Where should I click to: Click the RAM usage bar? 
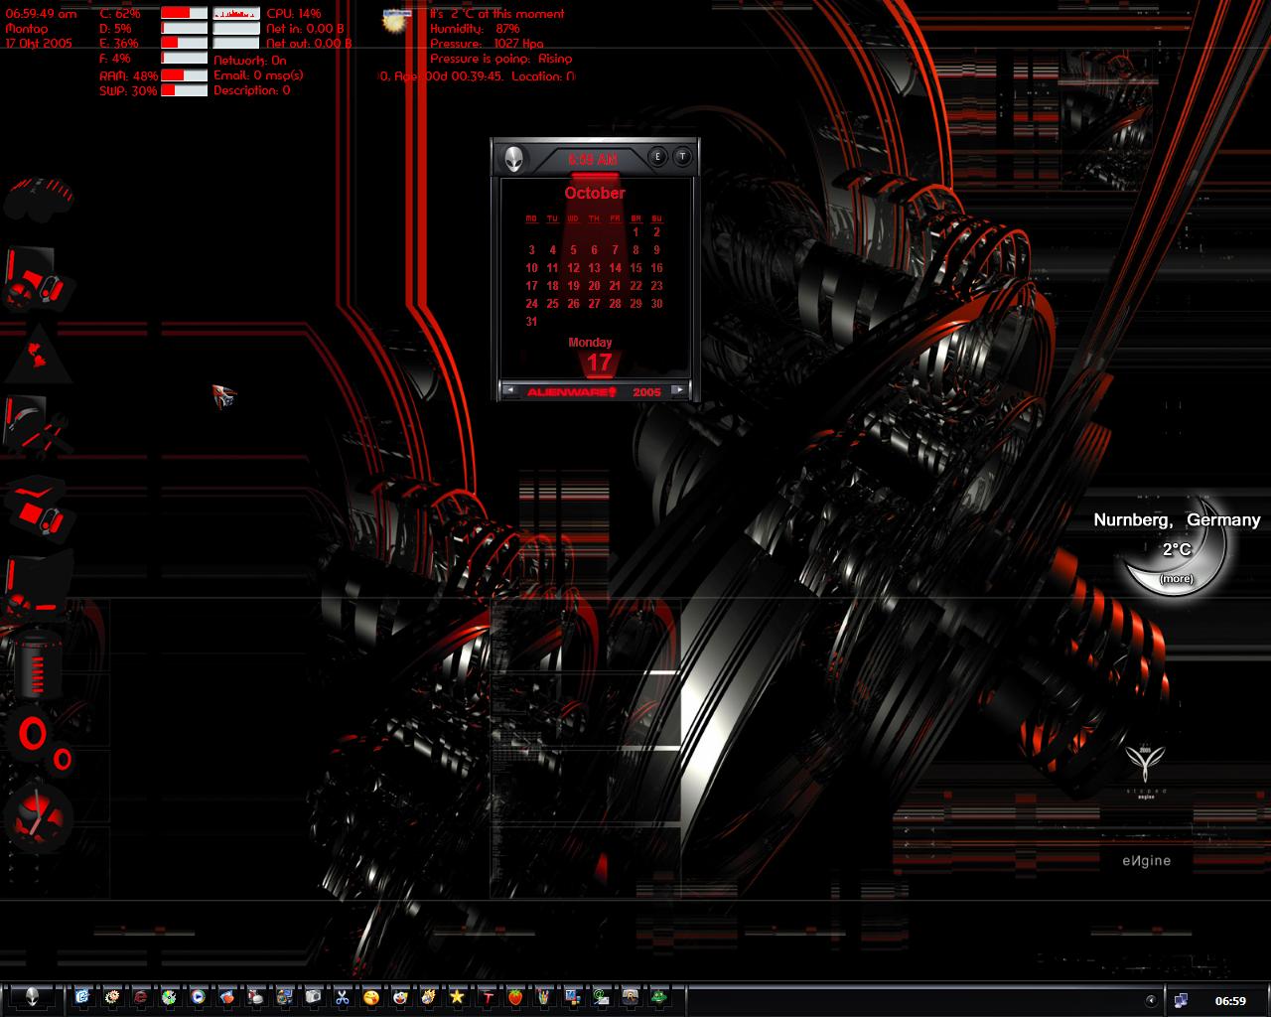[x=184, y=75]
